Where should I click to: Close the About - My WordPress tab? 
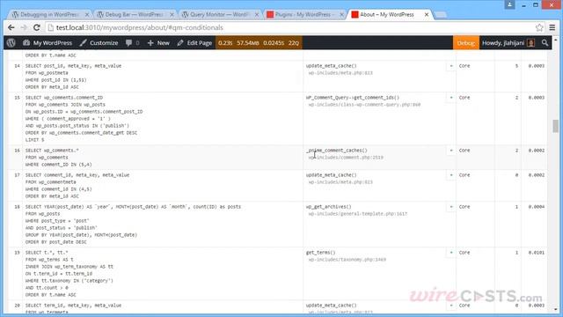pyautogui.click(x=426, y=14)
